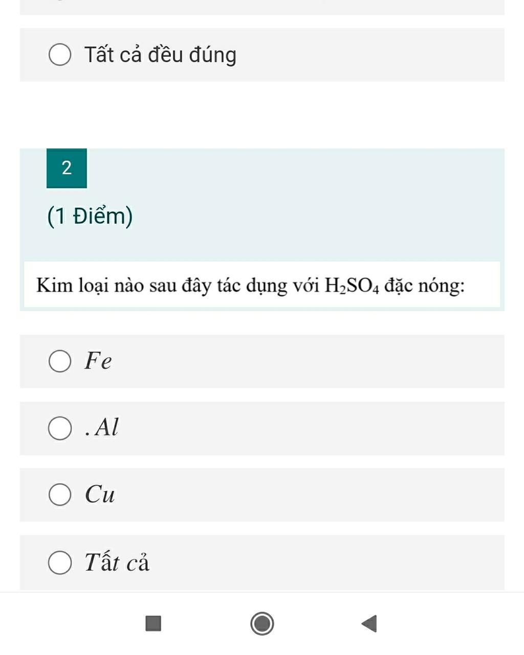Screen dimensions: 524x655
Task: Tap the Android back triangle icon
Action: pos(369,623)
